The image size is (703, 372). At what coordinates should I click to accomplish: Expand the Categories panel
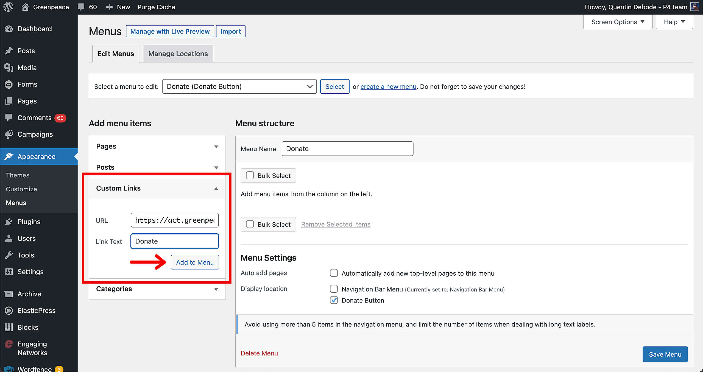coord(157,289)
